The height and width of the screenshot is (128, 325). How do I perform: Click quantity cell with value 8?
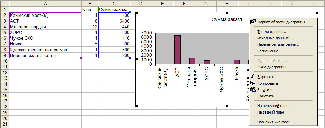pos(90,21)
